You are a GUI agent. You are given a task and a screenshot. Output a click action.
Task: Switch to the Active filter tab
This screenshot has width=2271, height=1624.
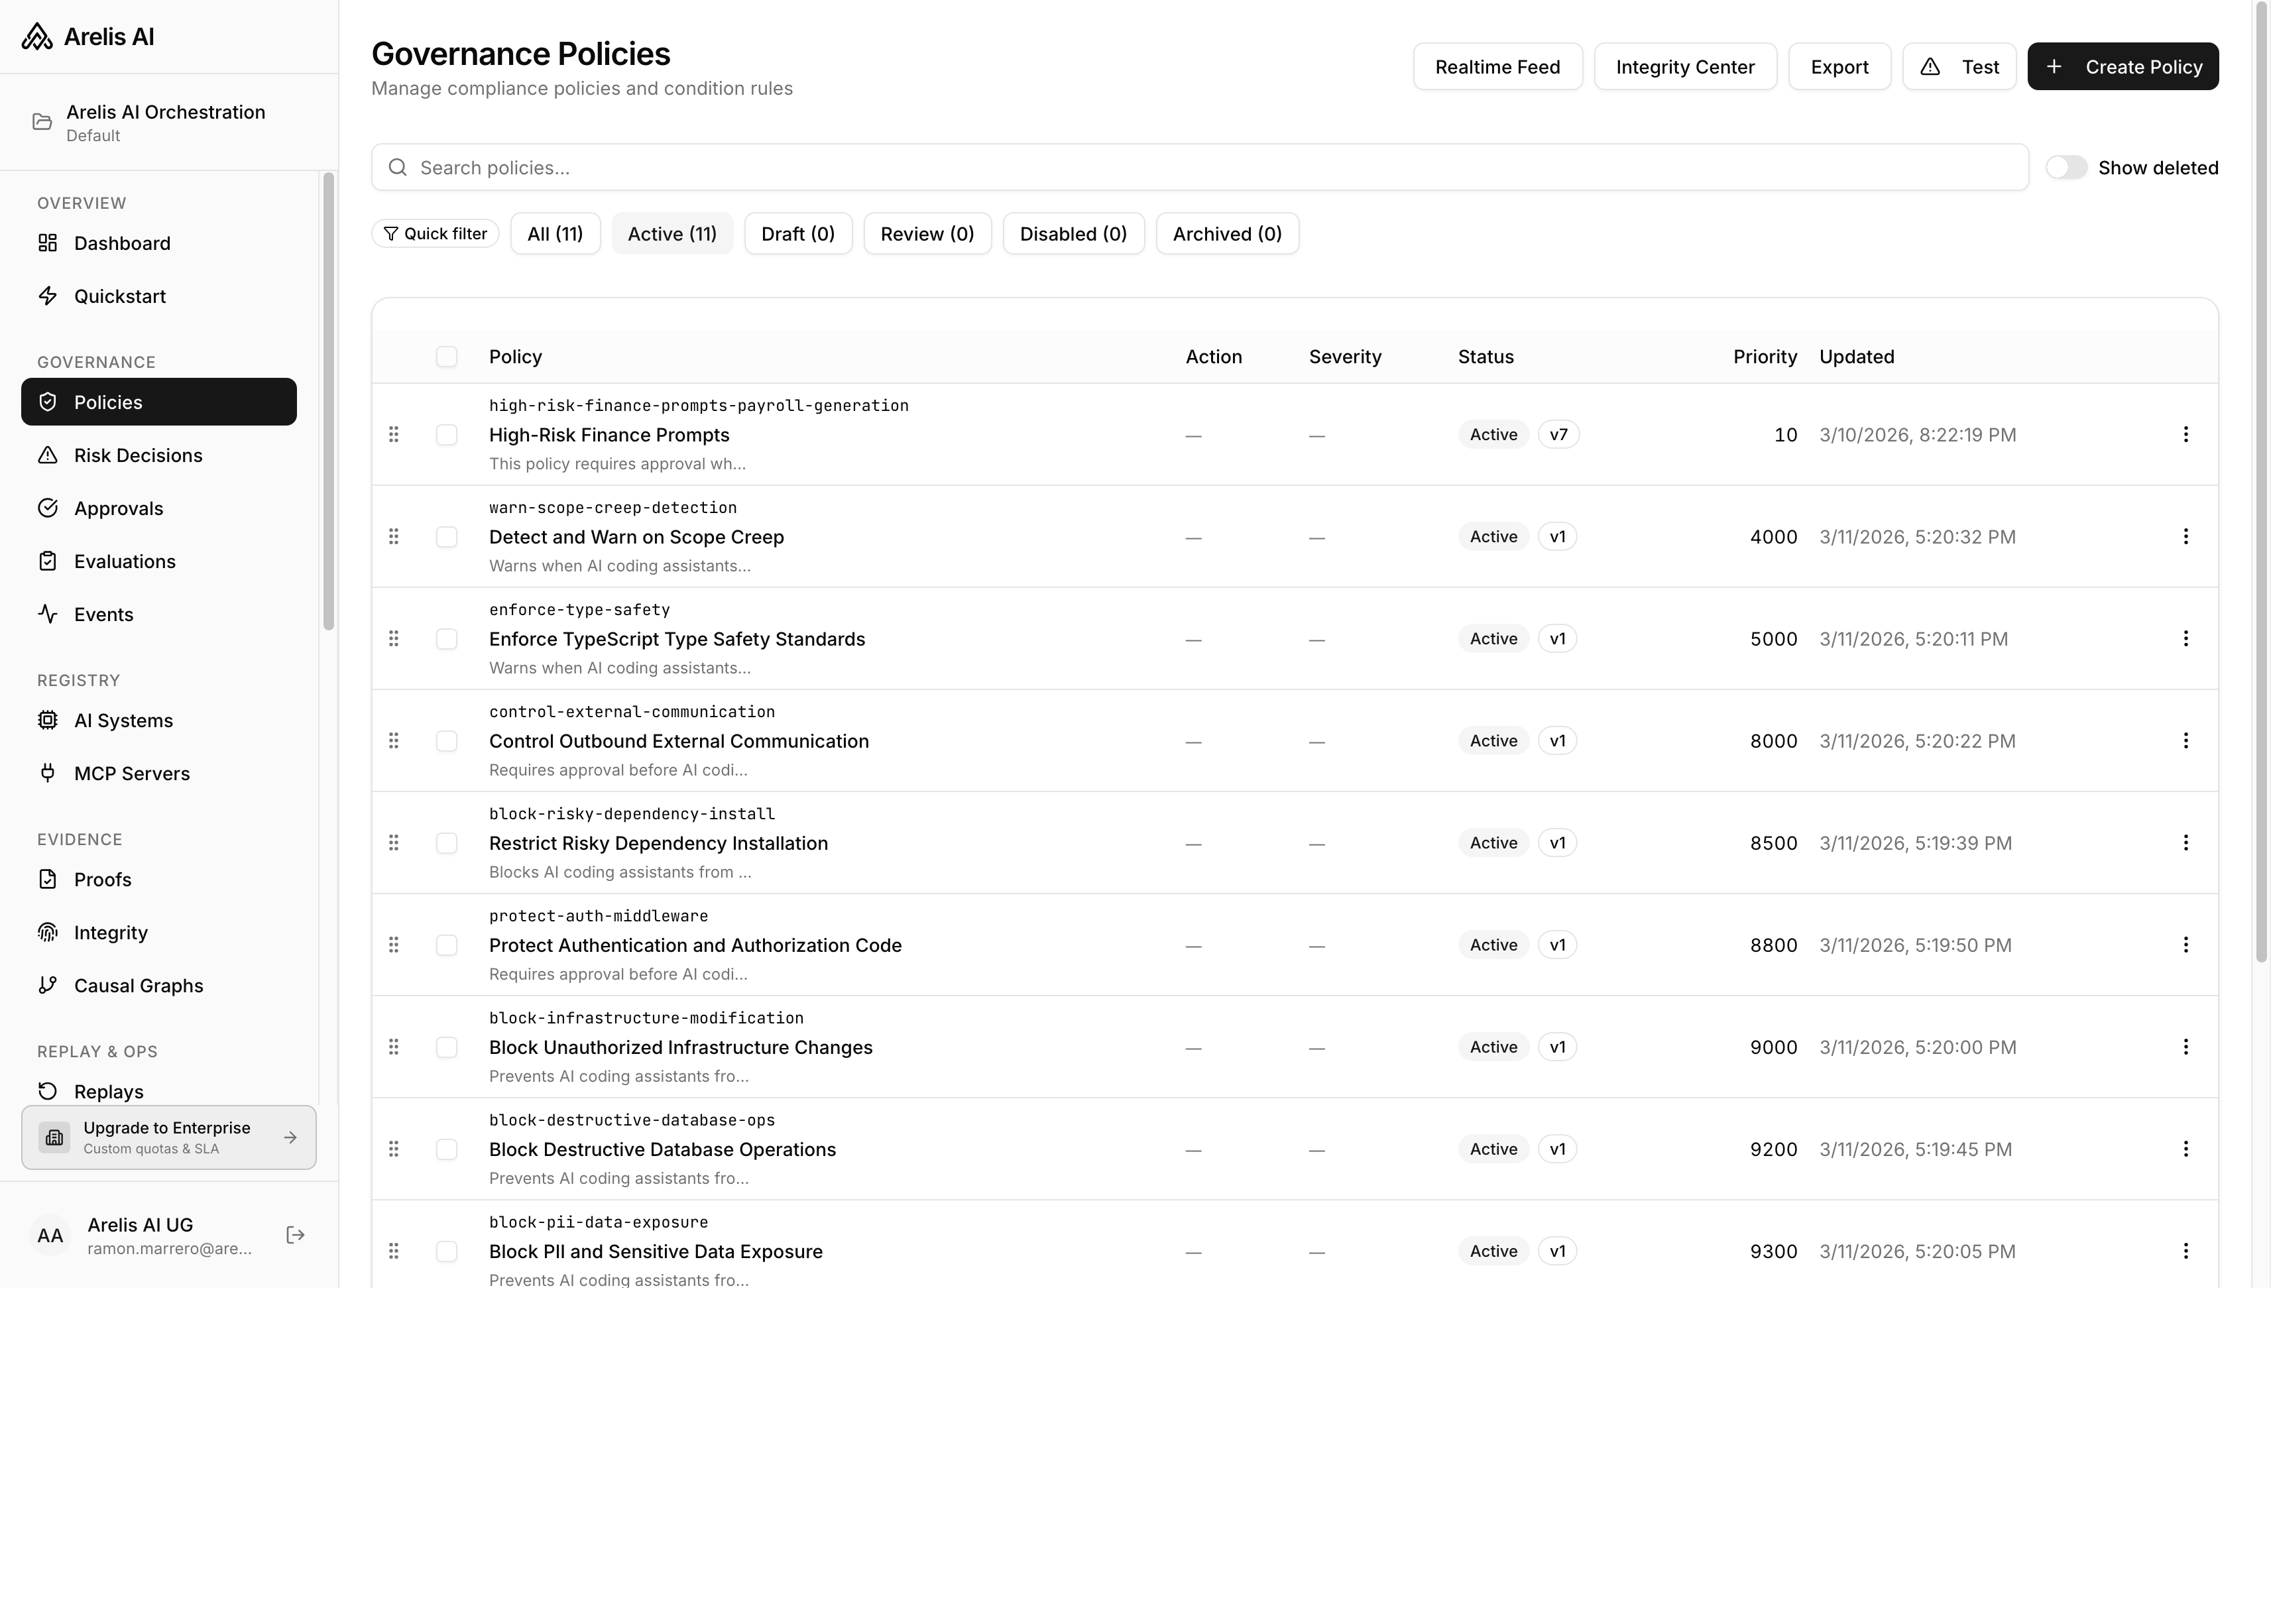pyautogui.click(x=671, y=233)
